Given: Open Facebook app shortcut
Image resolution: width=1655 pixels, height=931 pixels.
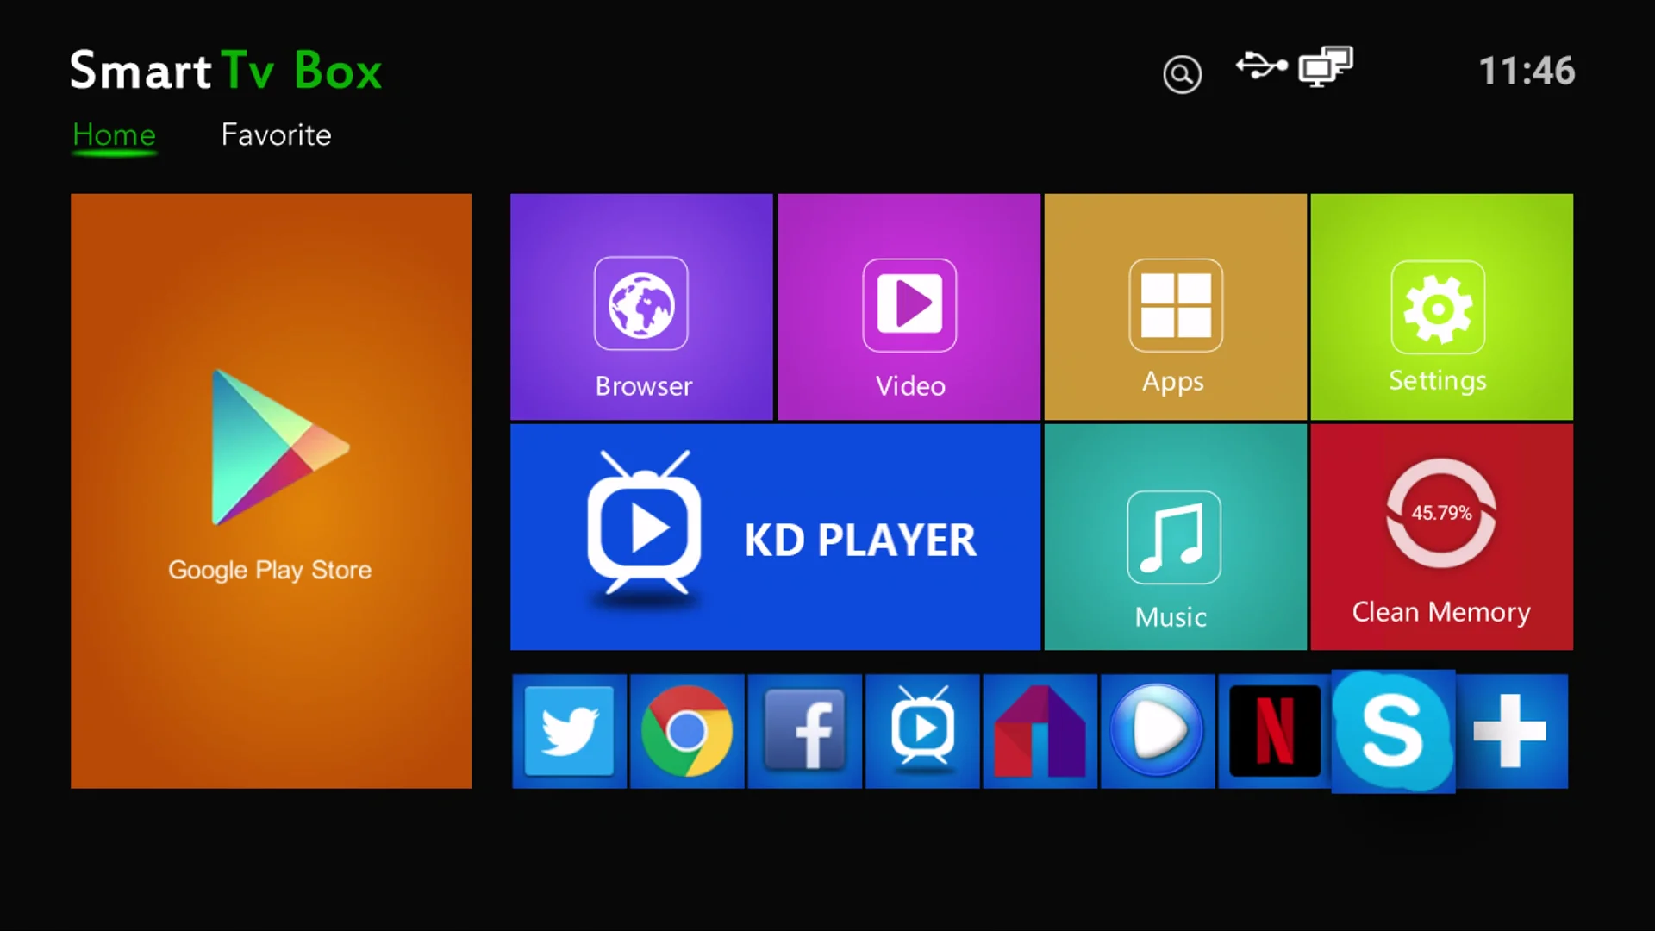Looking at the screenshot, I should (x=804, y=731).
